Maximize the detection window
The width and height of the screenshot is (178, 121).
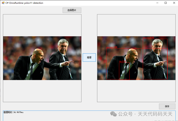pos(166,3)
